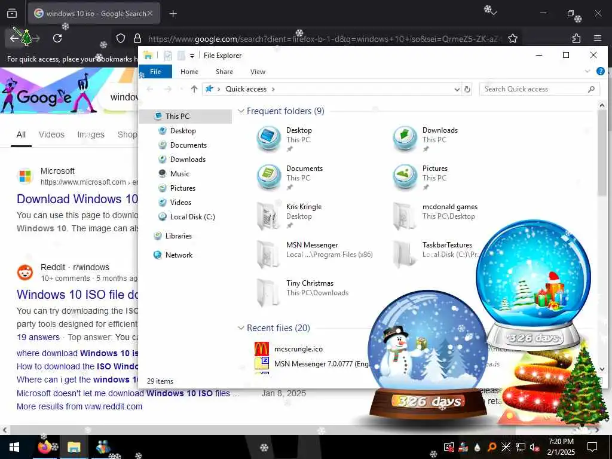Open the MSN Messenger taskbar icon
The width and height of the screenshot is (612, 459).
point(103,447)
